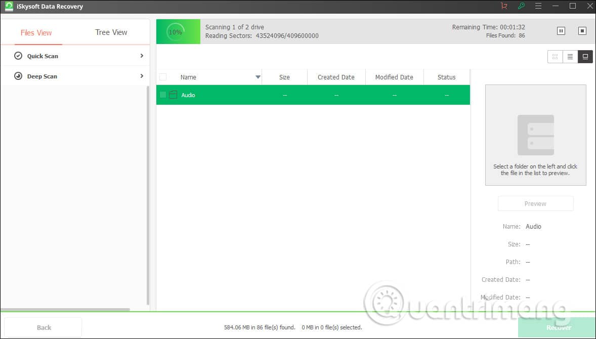Viewport: 596px width, 339px height.
Task: Click the drive placeholder in preview area
Action: click(536, 135)
